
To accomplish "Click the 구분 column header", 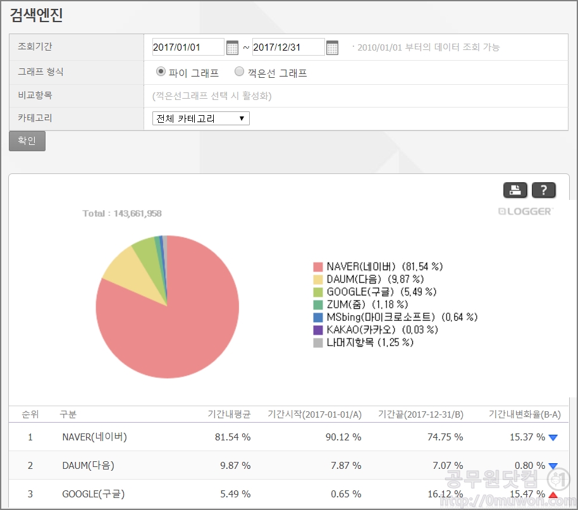I will [x=68, y=414].
